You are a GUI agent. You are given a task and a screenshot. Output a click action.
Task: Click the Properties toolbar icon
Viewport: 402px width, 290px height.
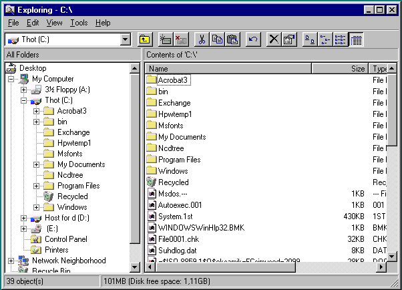click(x=289, y=39)
